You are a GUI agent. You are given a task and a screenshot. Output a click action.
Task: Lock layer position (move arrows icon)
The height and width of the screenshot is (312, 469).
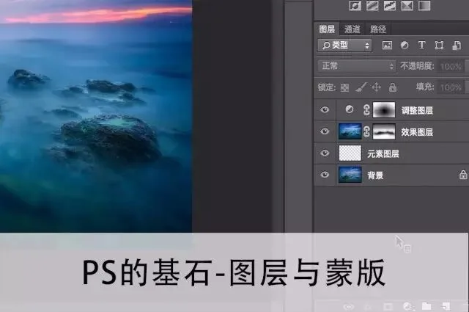click(376, 87)
